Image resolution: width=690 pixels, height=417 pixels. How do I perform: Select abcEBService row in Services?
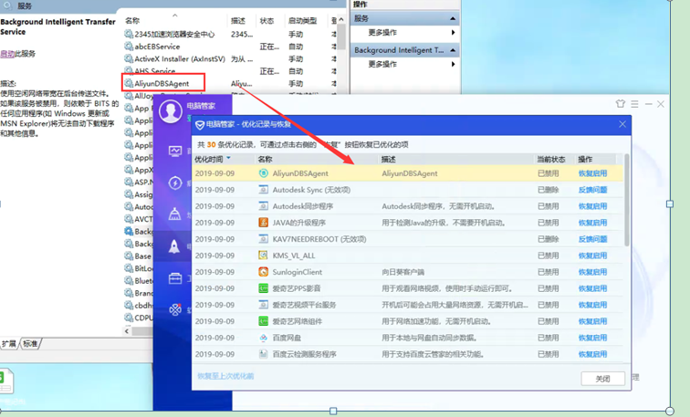point(157,47)
